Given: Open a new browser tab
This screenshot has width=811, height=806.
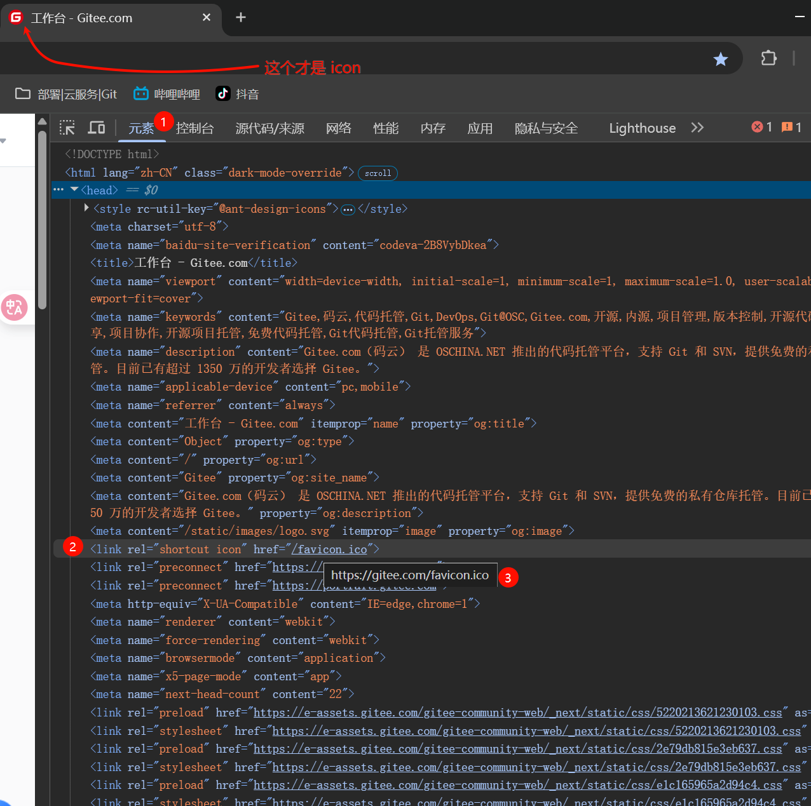Looking at the screenshot, I should click(241, 18).
